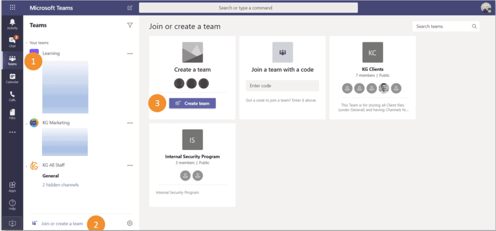Filter the teams list
This screenshot has width=496, height=231.
coord(130,25)
